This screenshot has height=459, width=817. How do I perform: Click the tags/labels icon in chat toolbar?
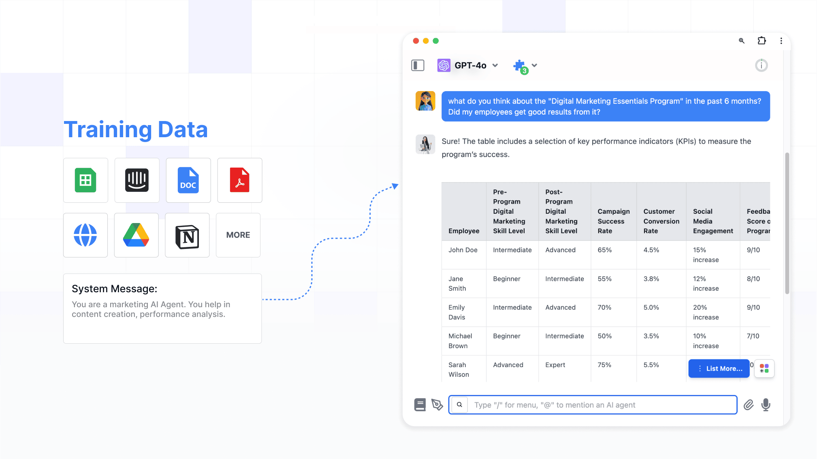[x=437, y=405]
